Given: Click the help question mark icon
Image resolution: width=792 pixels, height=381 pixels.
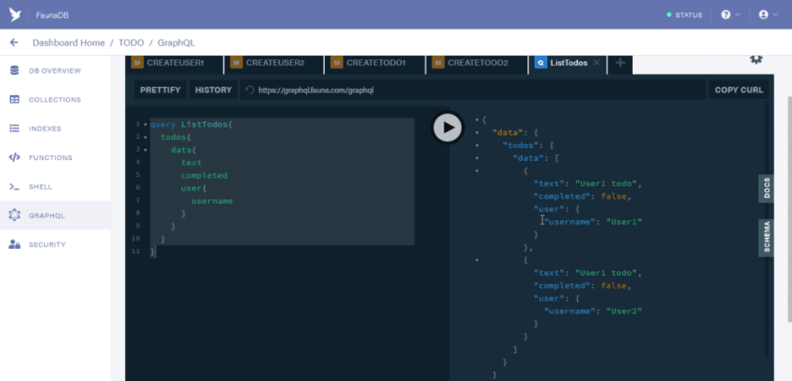Looking at the screenshot, I should [725, 14].
